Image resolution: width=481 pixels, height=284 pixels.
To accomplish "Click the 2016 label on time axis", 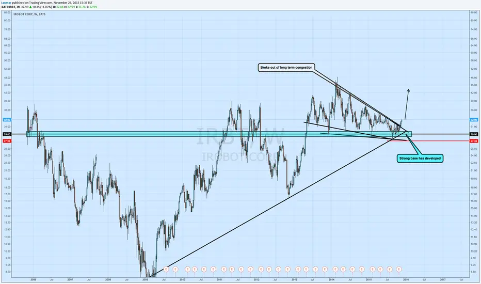I will pos(406,280).
